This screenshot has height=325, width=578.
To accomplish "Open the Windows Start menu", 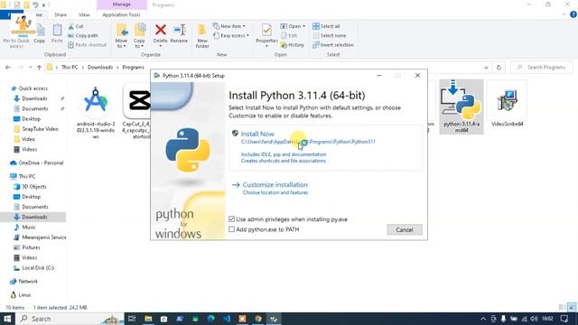I will pos(7,319).
